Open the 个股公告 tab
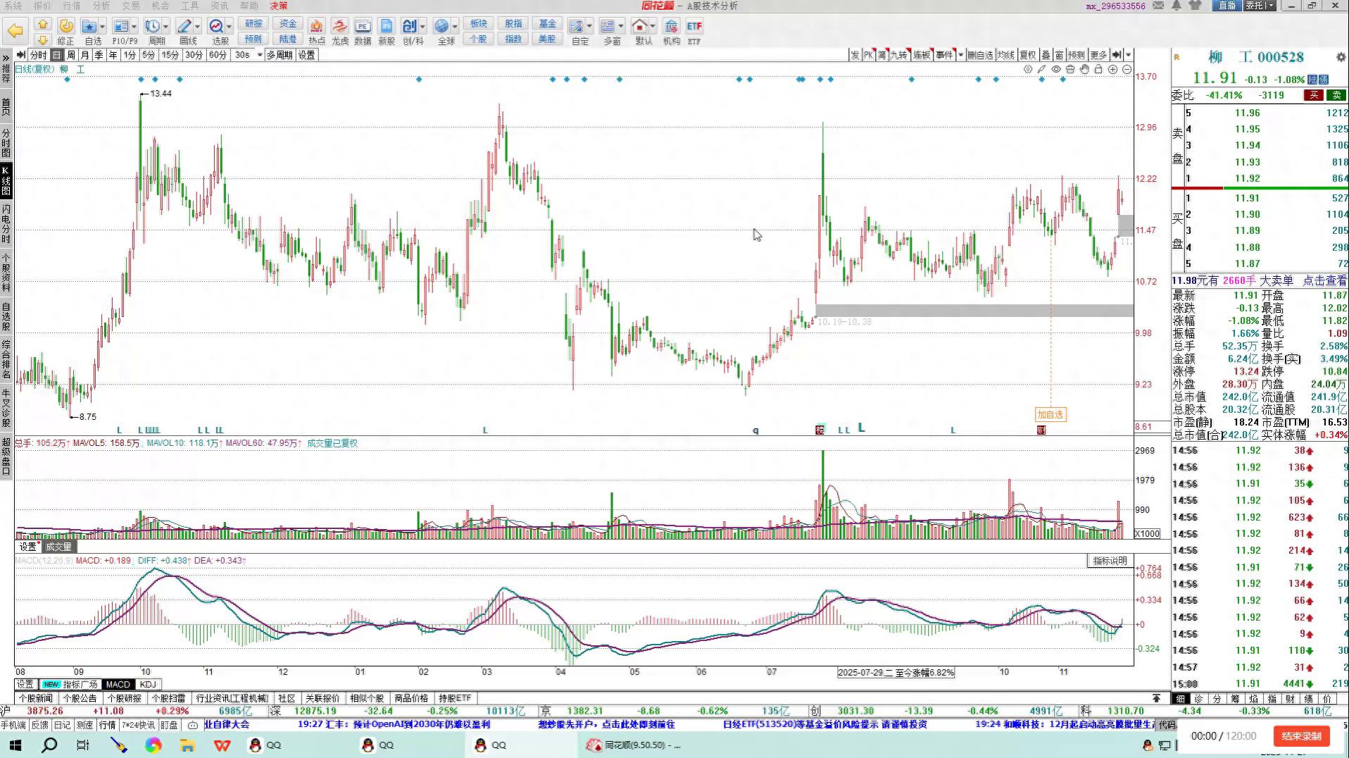This screenshot has width=1349, height=758. [80, 698]
